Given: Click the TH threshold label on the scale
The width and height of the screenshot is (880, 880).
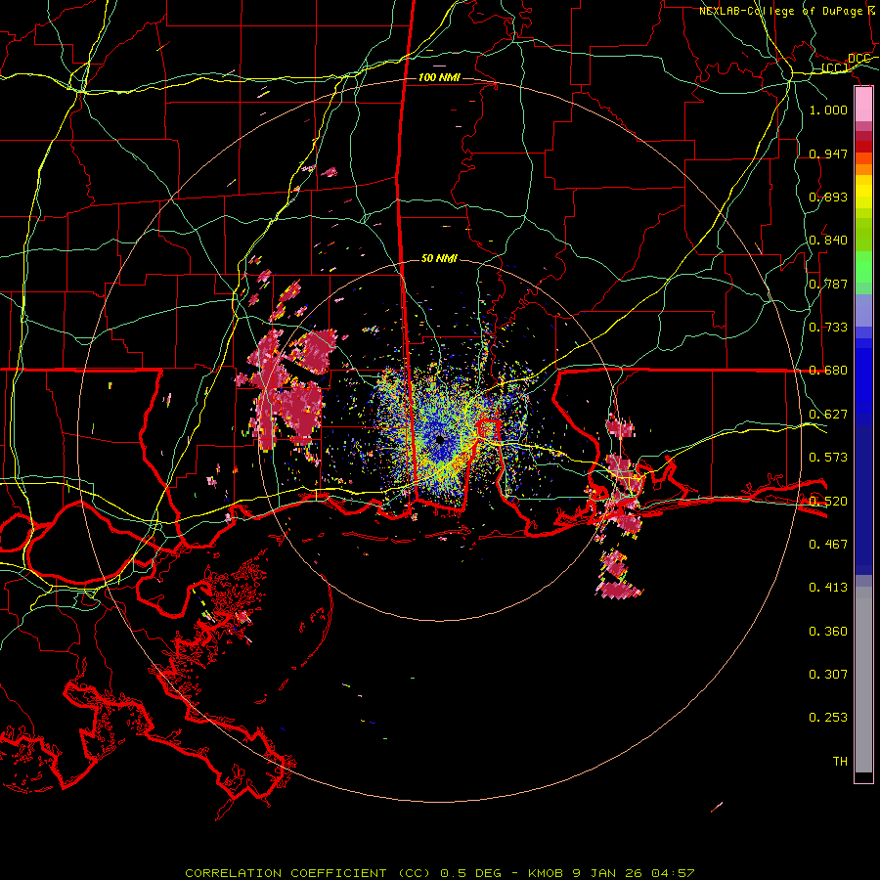Looking at the screenshot, I should 840,762.
